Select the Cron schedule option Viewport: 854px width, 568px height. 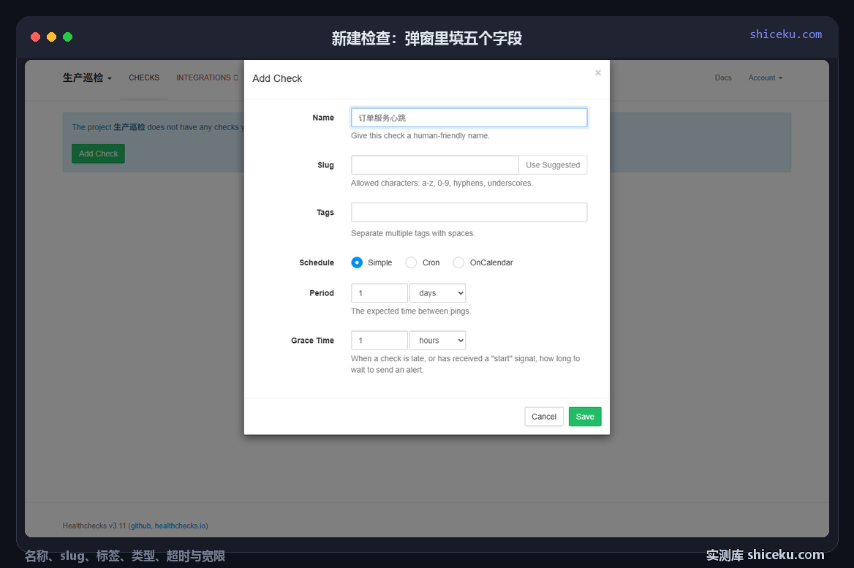pos(411,262)
